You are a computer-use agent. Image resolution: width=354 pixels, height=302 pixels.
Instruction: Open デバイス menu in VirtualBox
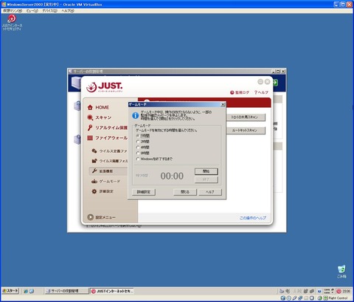(x=49, y=11)
